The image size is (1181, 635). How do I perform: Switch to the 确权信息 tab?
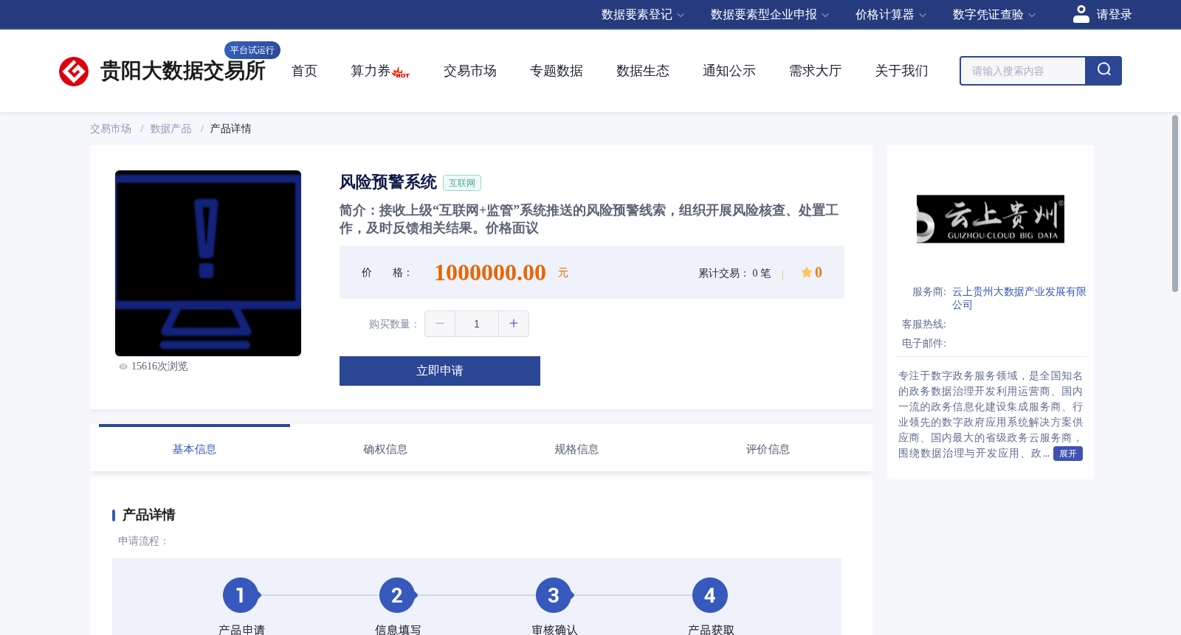pos(385,449)
